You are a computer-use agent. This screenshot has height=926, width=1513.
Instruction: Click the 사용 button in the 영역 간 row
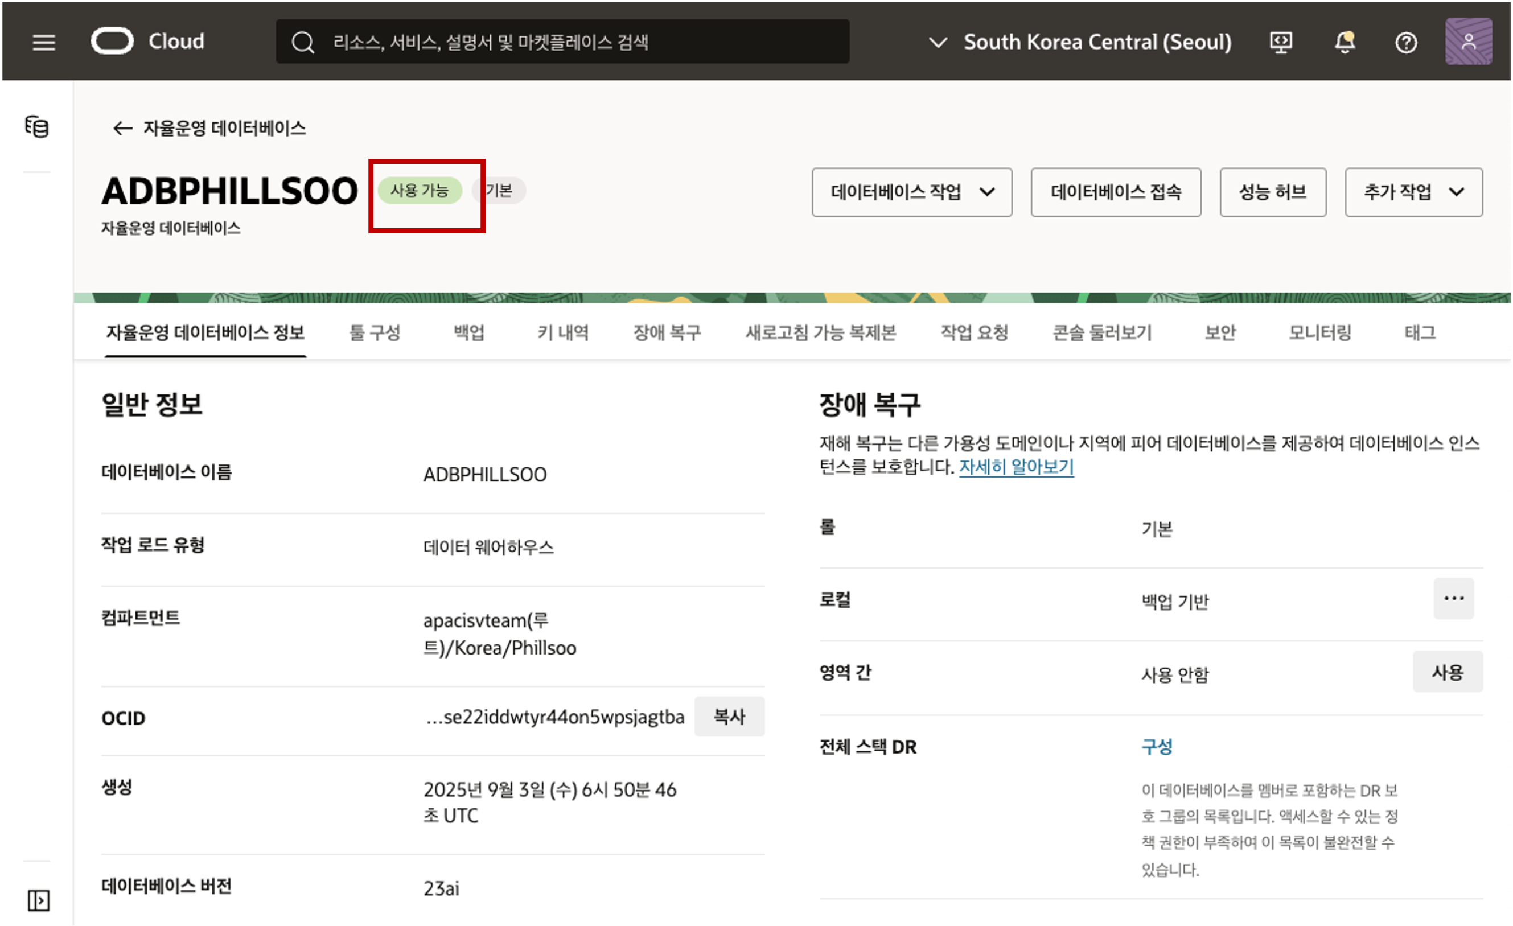pos(1448,672)
